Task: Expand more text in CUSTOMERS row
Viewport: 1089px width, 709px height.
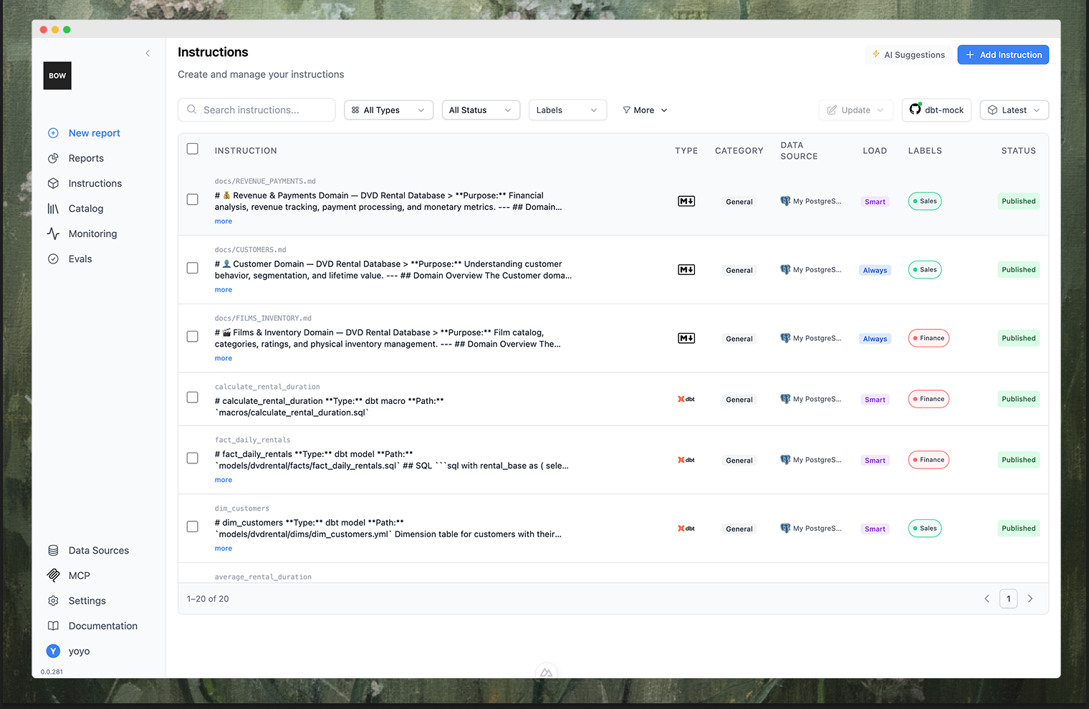Action: (224, 290)
